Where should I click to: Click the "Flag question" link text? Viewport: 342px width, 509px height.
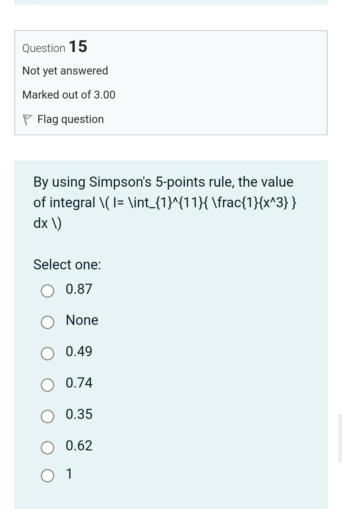(x=70, y=119)
